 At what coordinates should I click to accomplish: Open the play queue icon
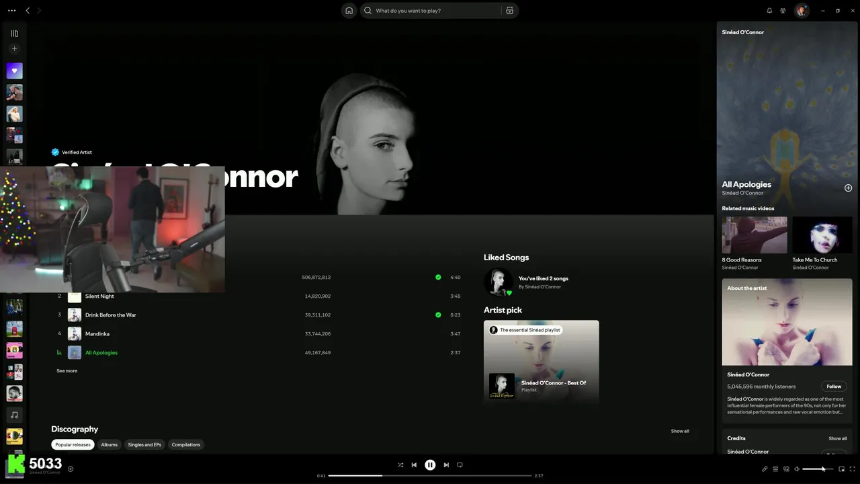(775, 469)
